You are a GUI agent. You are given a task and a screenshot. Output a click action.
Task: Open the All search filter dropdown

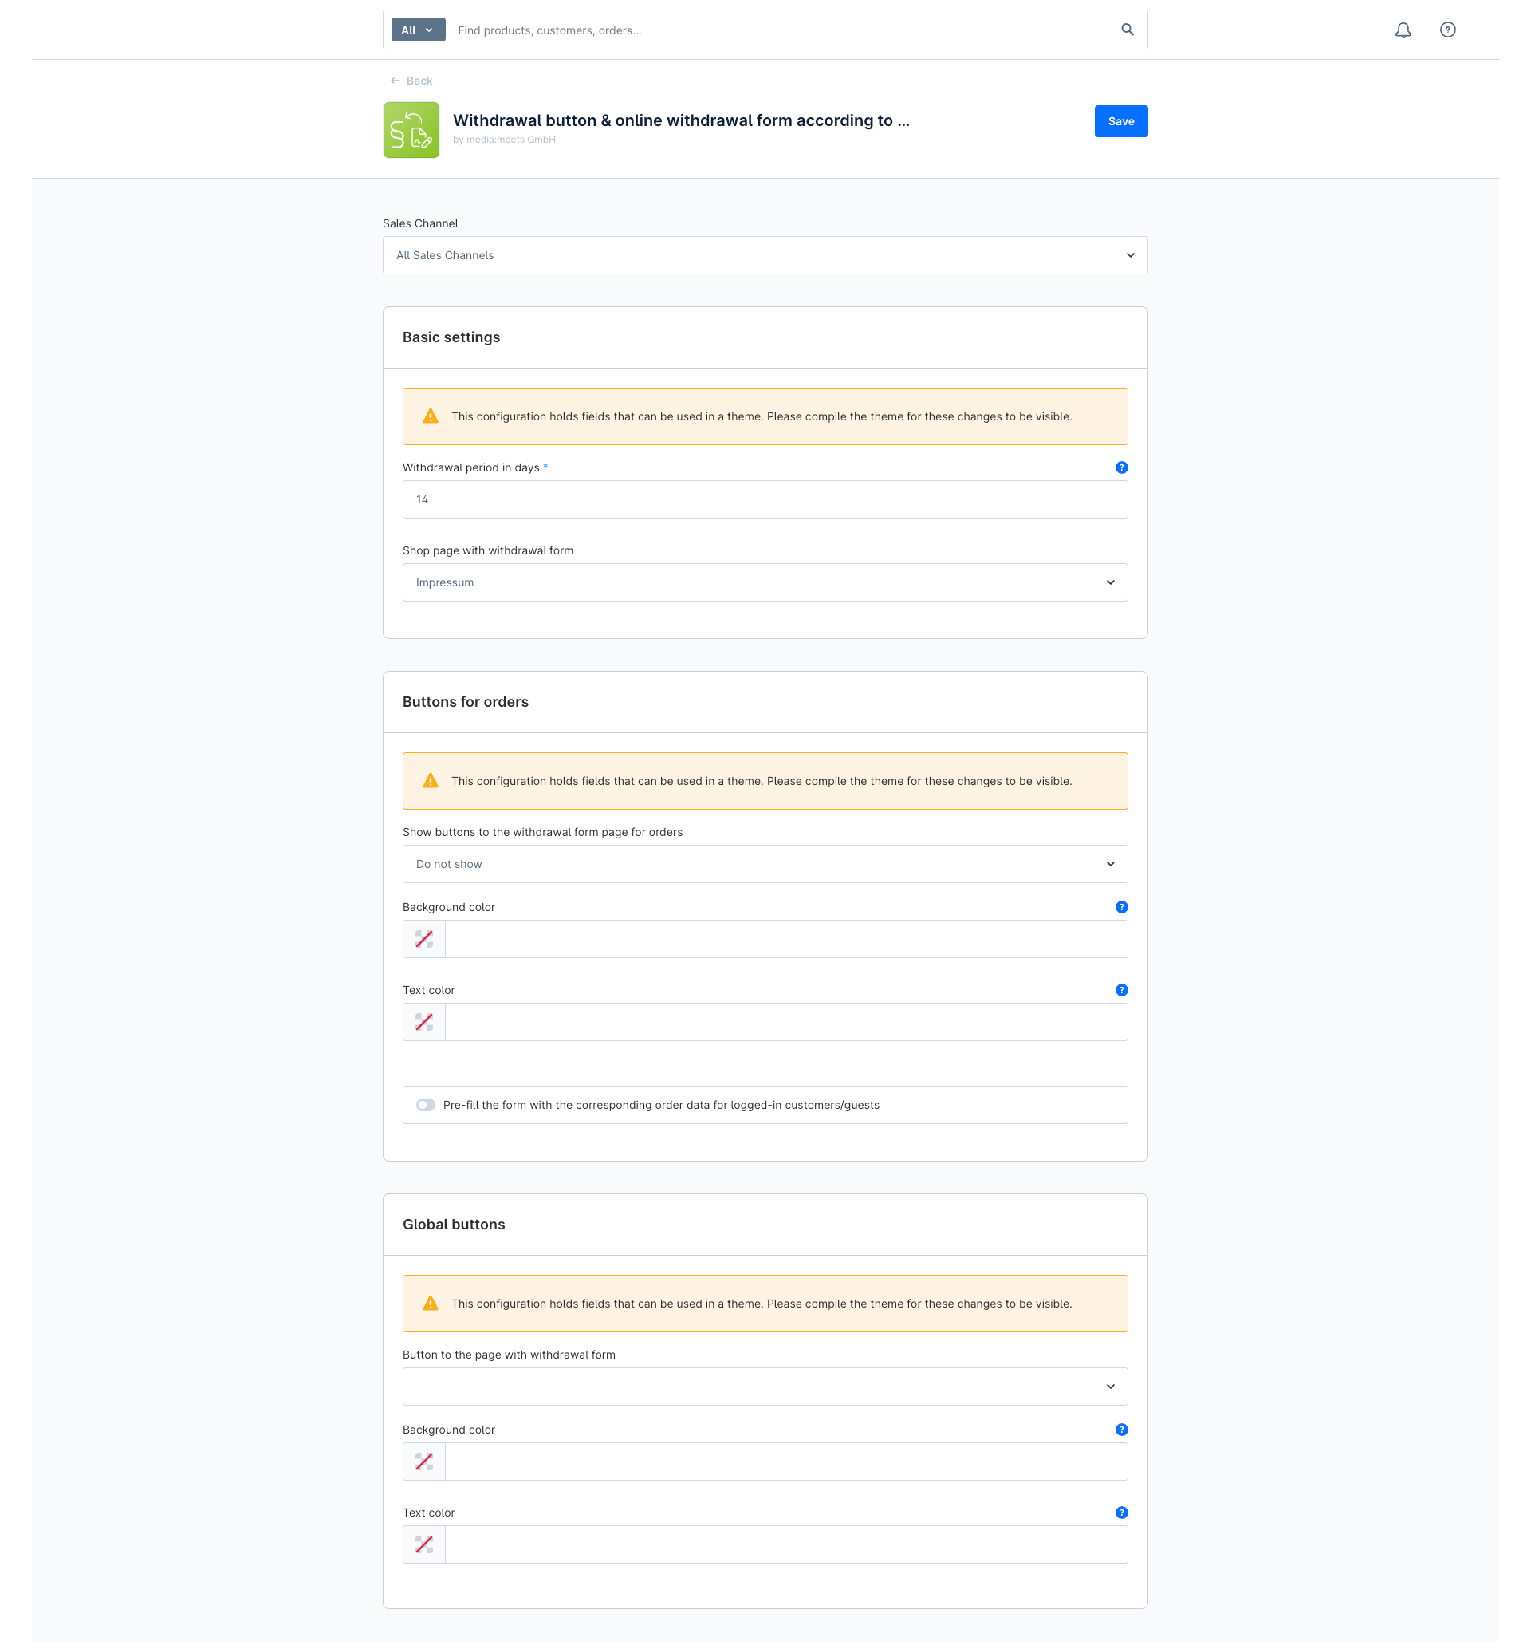417,30
